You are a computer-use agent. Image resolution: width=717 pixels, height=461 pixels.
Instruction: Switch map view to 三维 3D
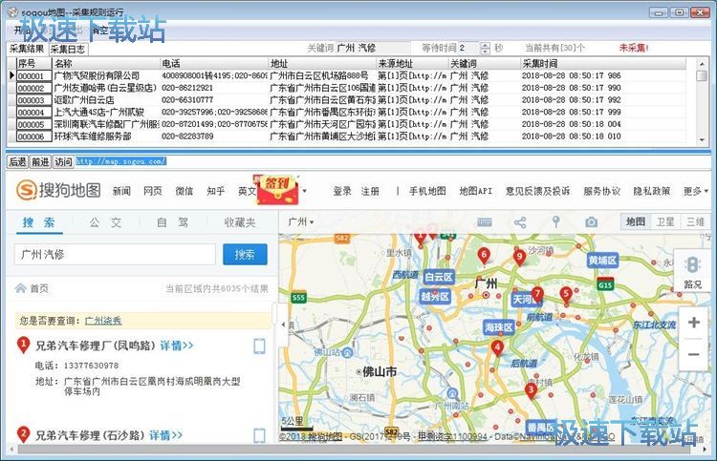[x=694, y=222]
